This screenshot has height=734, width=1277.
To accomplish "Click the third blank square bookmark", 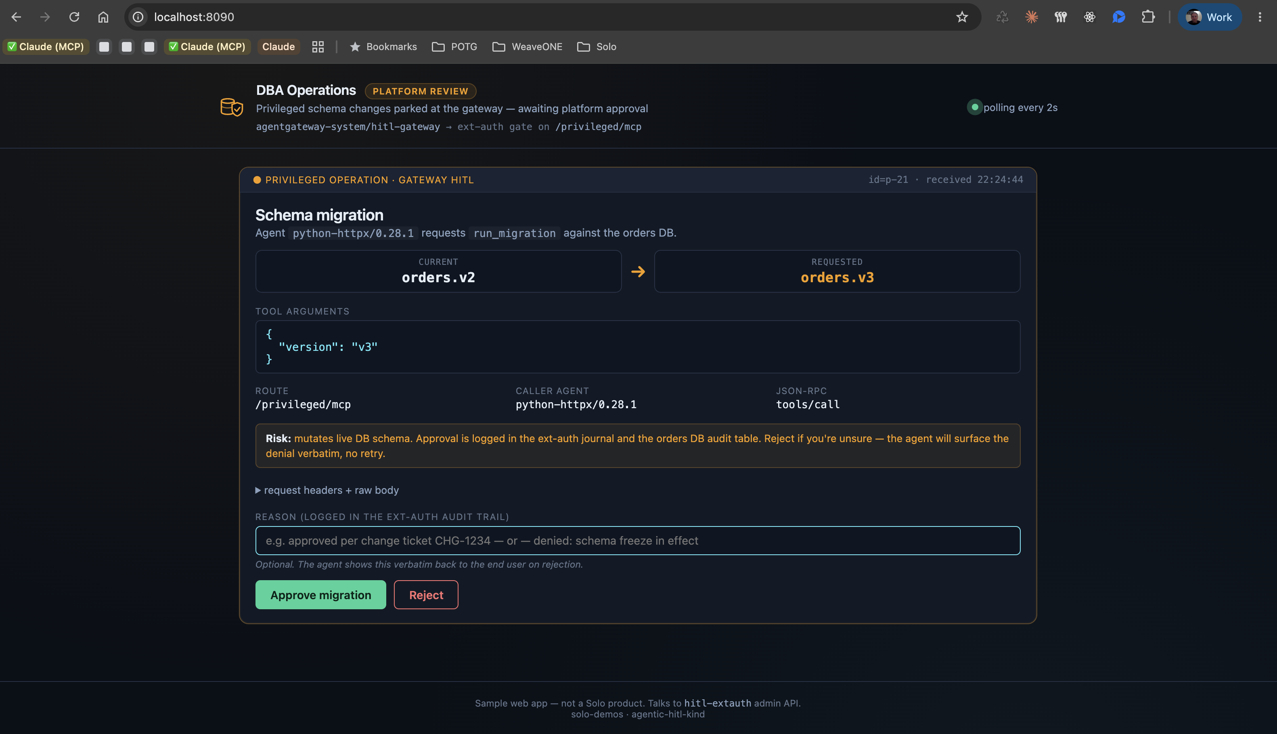I will coord(149,46).
